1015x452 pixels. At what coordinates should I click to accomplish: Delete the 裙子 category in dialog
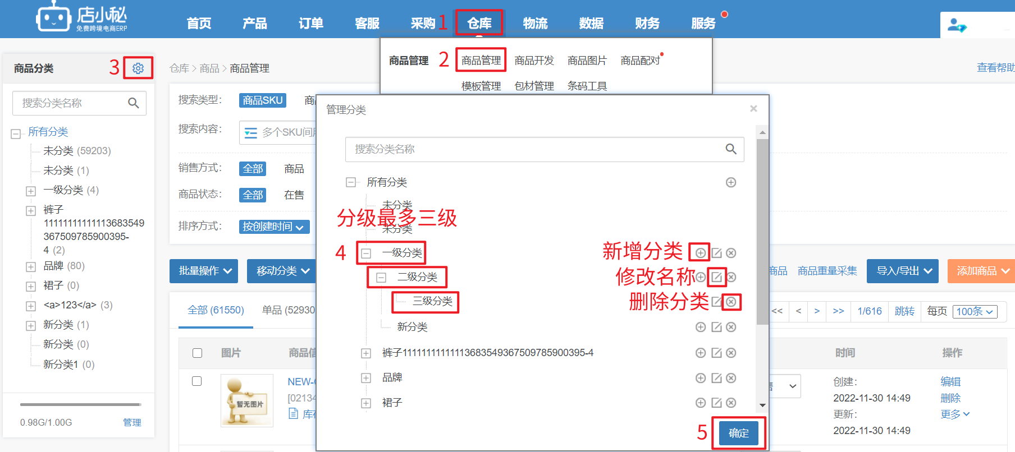(x=731, y=403)
